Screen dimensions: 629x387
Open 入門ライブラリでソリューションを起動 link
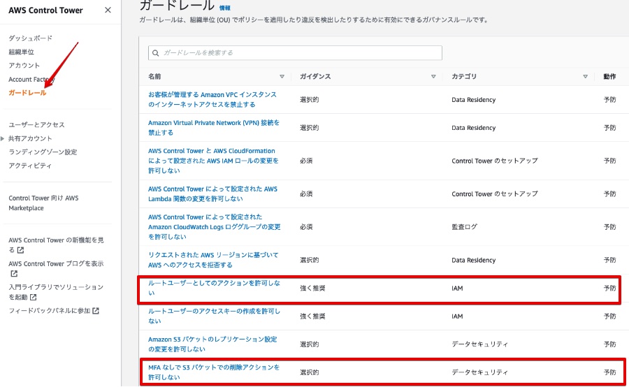pyautogui.click(x=56, y=292)
